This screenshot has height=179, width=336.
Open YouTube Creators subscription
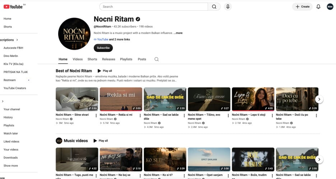tap(15, 88)
